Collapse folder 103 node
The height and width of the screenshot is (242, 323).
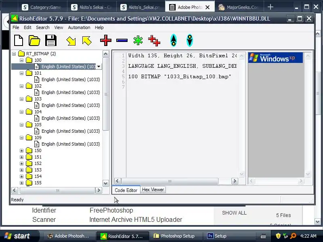(x=21, y=99)
